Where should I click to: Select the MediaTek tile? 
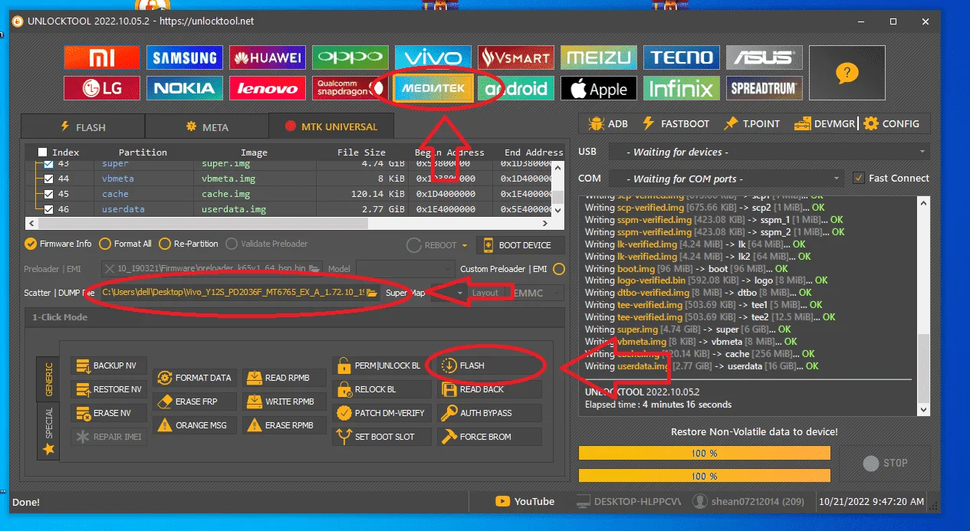[433, 88]
